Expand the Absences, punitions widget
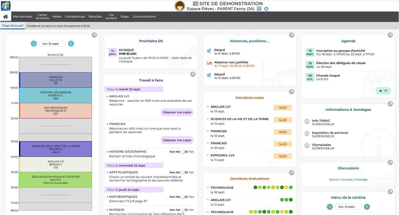This screenshot has width=399, height=215. [x=291, y=35]
